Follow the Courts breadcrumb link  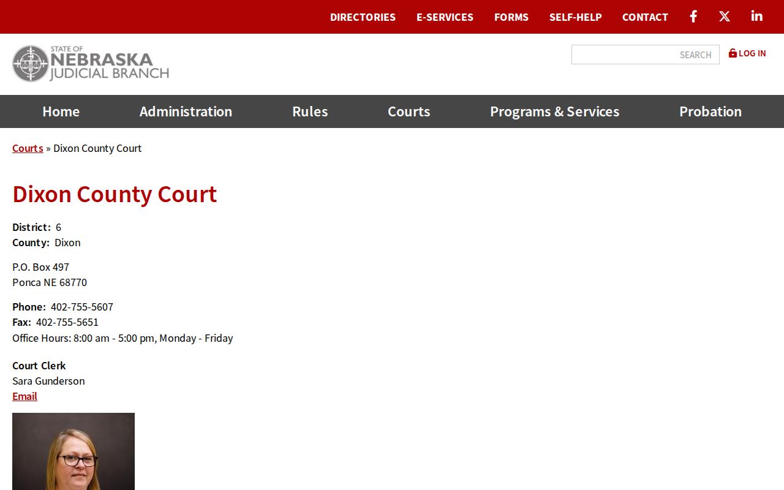tap(28, 148)
